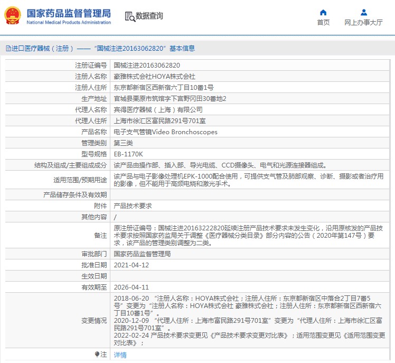Click the 数据查询 magnifier document icon
Viewport: 395px width, 363px height.
(x=130, y=16)
